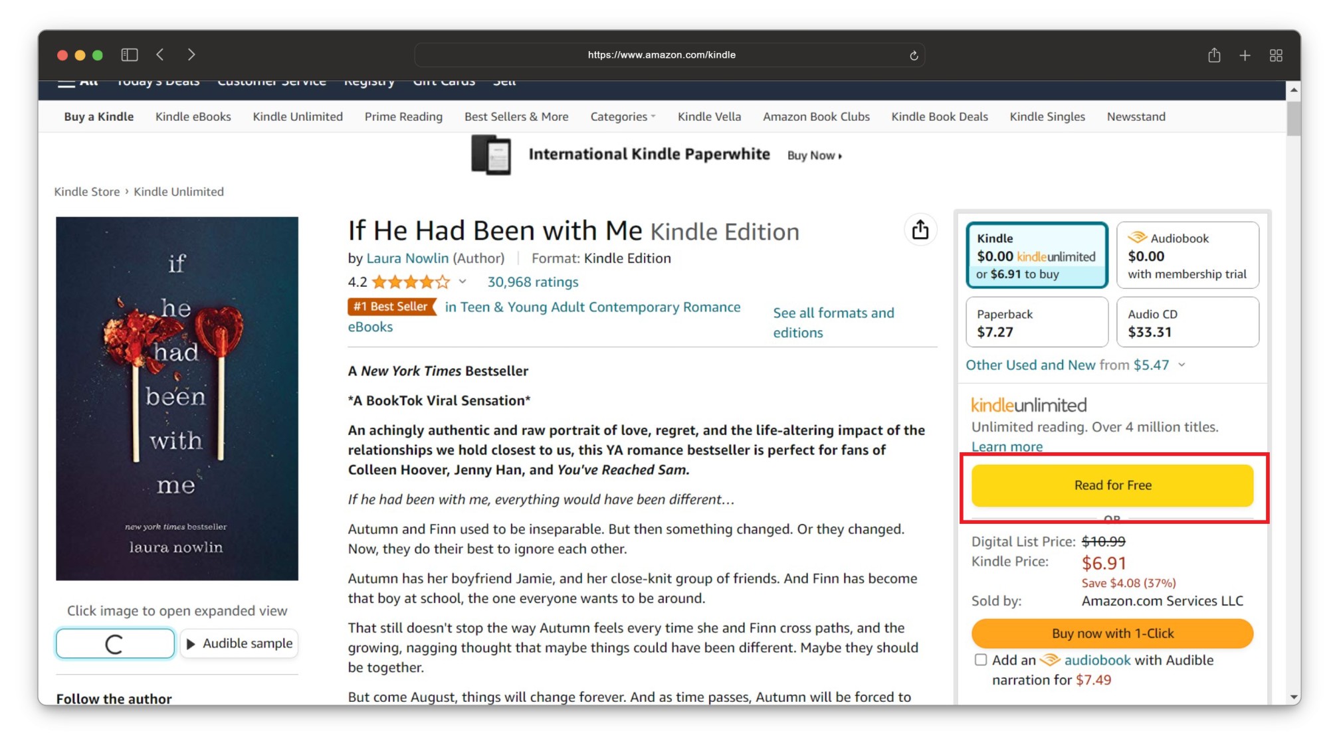
Task: Click the book cover image thumbnail
Action: coord(177,398)
